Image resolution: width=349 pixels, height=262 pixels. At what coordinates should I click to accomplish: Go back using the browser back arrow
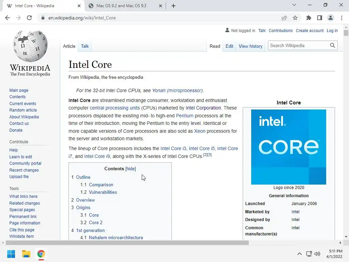point(7,18)
